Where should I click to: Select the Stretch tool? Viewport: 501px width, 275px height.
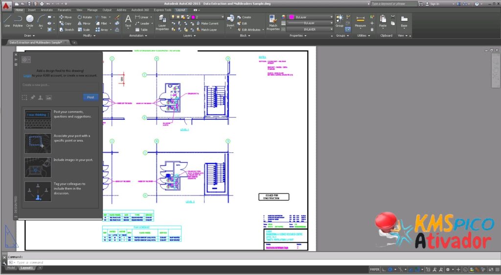[67, 30]
